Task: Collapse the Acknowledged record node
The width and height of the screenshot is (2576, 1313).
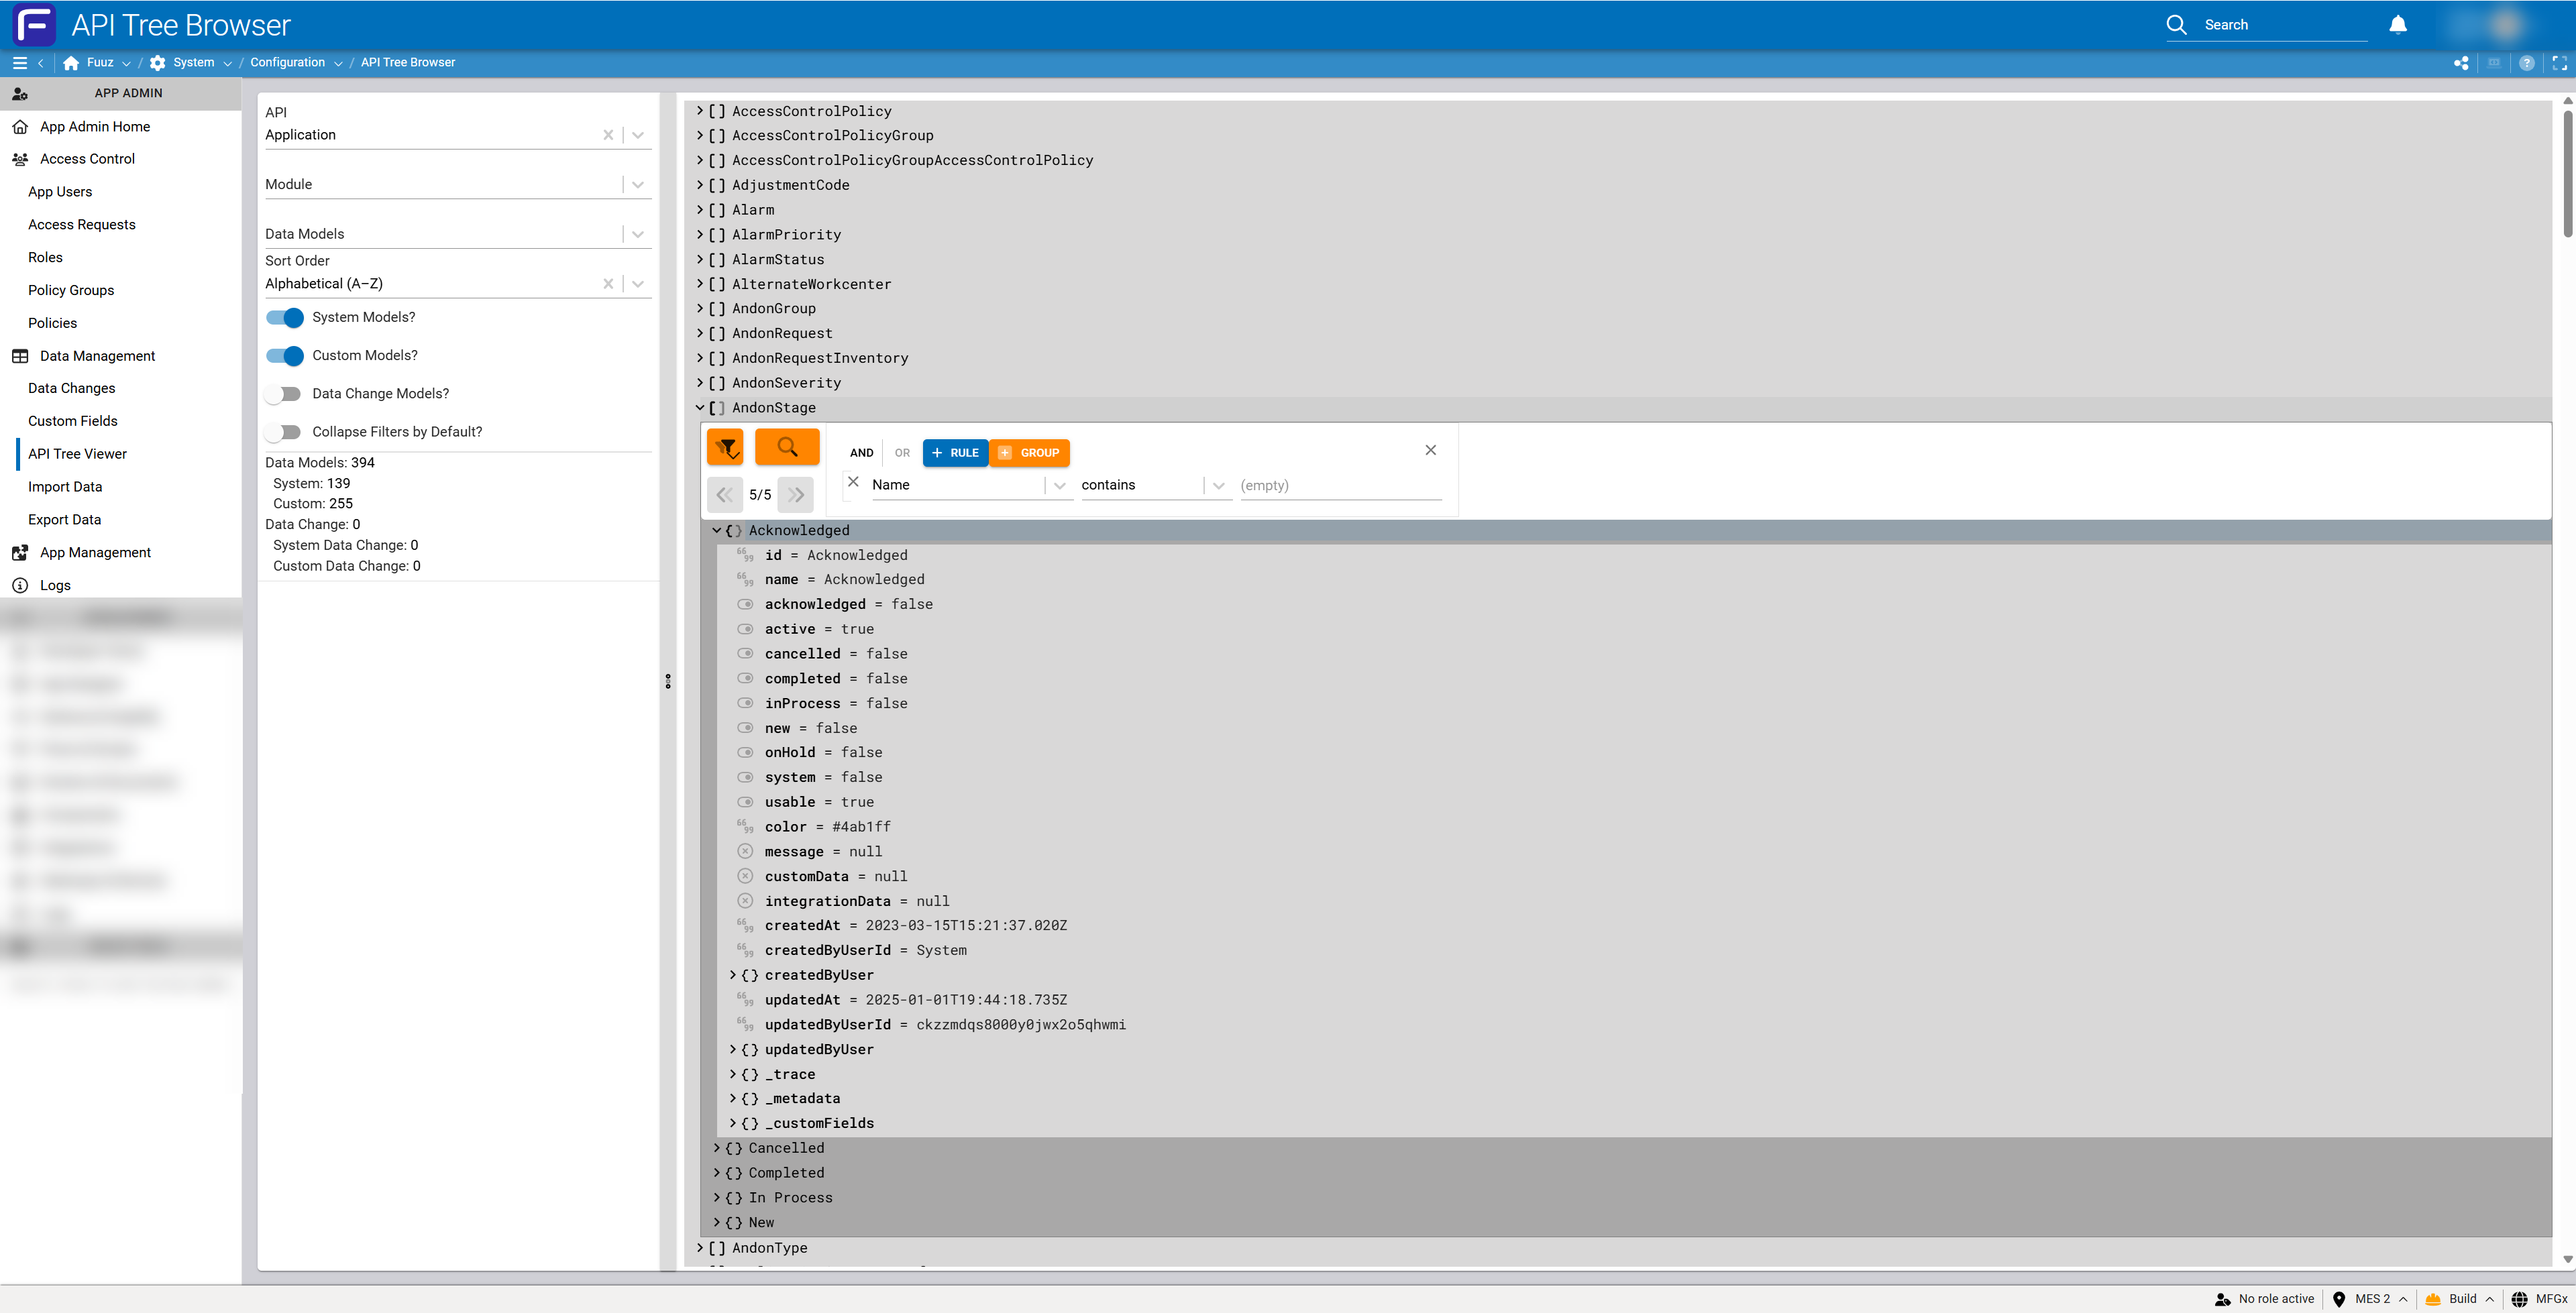Action: coord(717,531)
